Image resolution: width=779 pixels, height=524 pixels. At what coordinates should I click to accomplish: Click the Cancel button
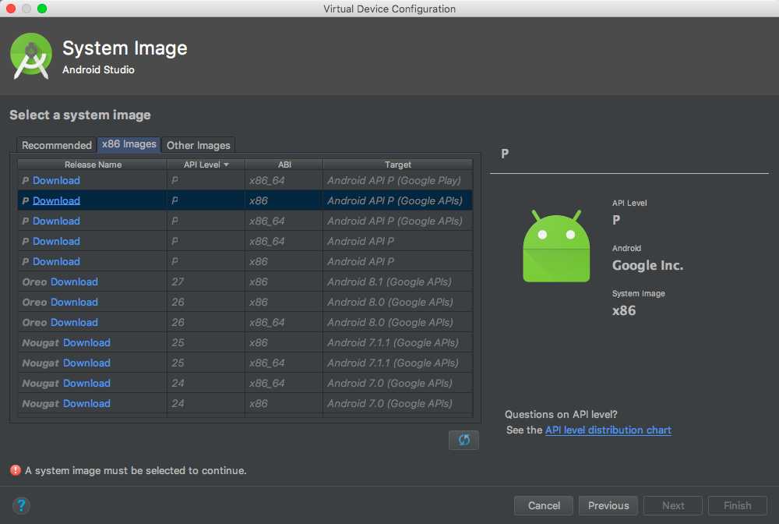click(544, 505)
